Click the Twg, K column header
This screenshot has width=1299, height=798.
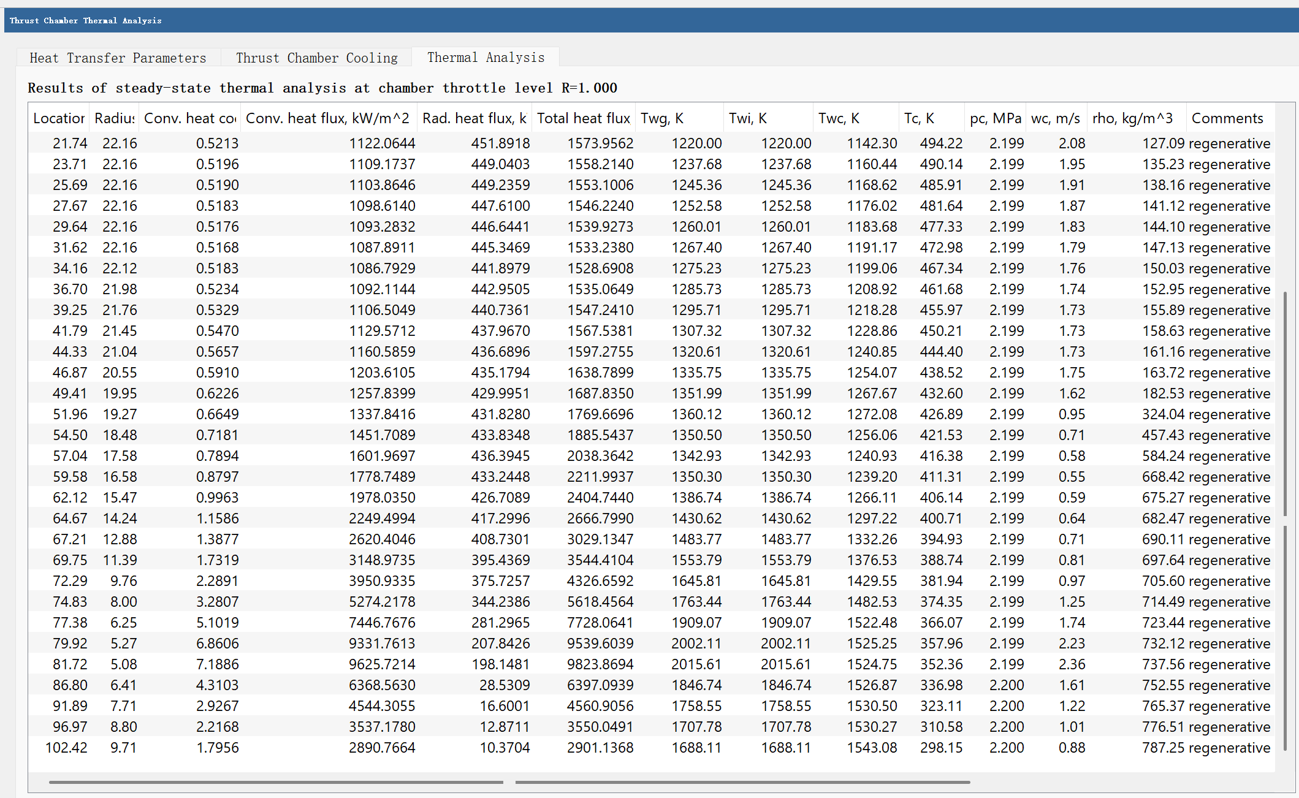[x=662, y=117]
